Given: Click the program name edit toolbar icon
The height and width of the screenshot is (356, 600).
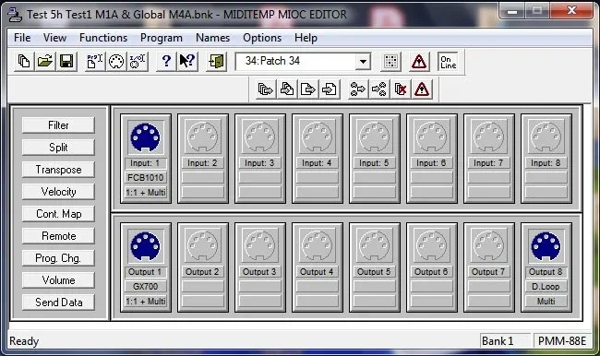Looking at the screenshot, I should [x=95, y=61].
